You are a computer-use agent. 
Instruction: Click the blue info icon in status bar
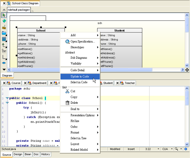tap(186, 149)
